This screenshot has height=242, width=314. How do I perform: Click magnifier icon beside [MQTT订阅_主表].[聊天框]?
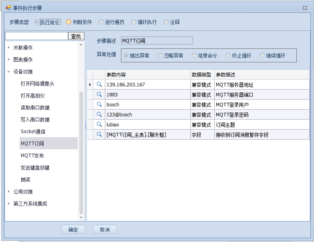[99, 134]
